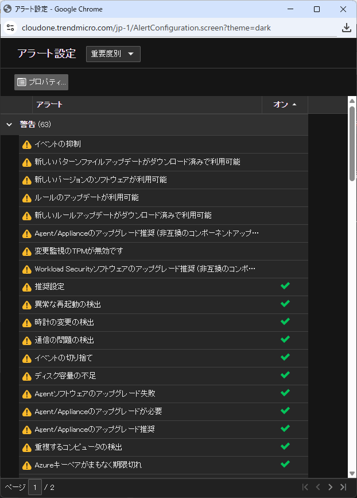Click the page number input field
The height and width of the screenshot is (498, 357).
coord(35,487)
